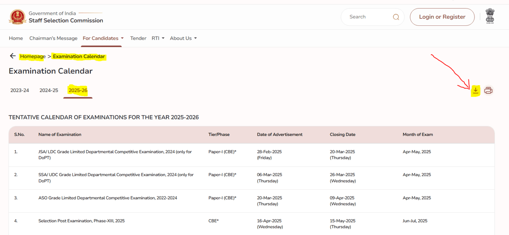The width and height of the screenshot is (509, 235).
Task: Click the ASO Grade Limited Departmental examination name
Action: [x=108, y=198]
